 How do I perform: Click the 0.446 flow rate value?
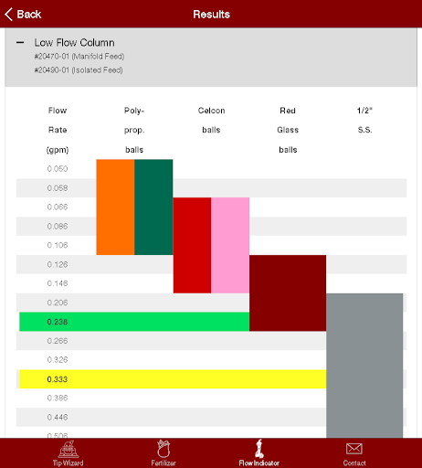pyautogui.click(x=58, y=418)
